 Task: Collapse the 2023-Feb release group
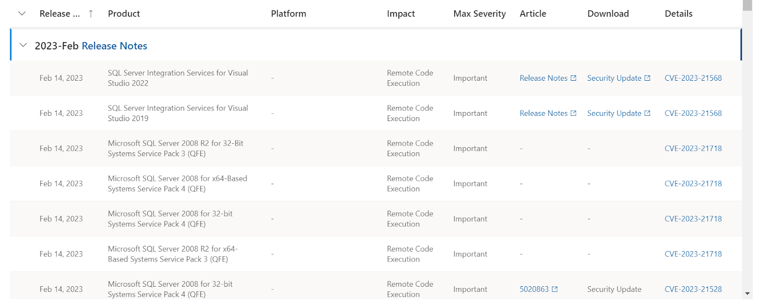(23, 46)
